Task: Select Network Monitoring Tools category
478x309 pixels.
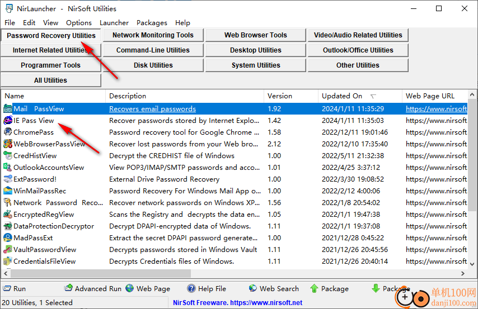Action: [153, 35]
